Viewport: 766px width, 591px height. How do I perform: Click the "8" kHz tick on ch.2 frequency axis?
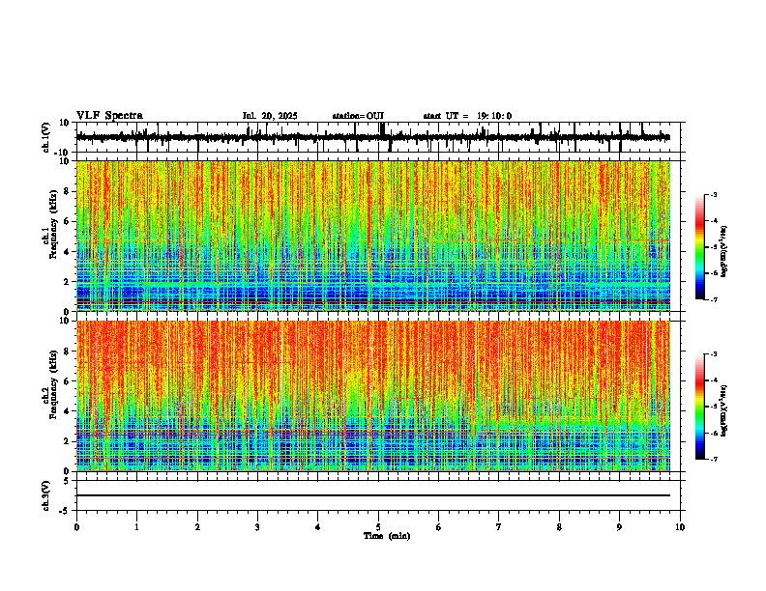click(67, 352)
